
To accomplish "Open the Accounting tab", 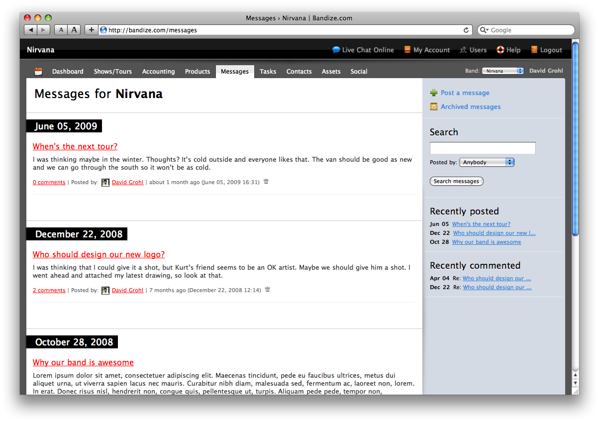I will point(159,72).
